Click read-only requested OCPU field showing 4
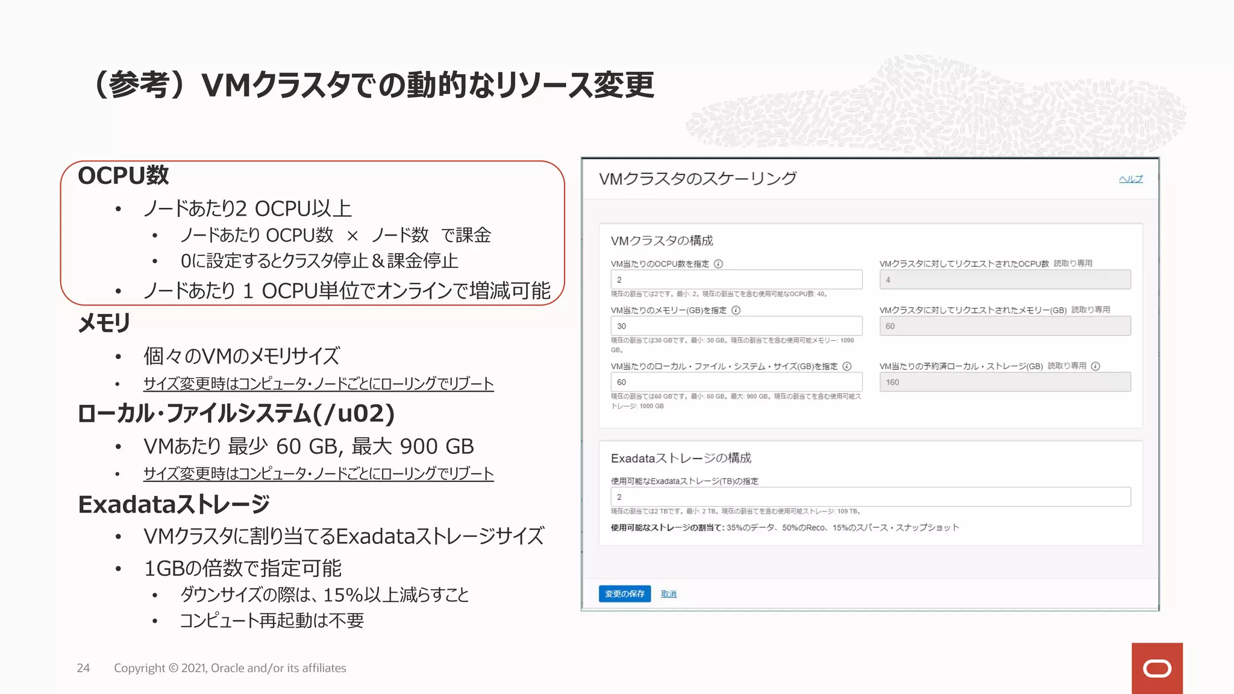The image size is (1234, 694). point(1005,280)
